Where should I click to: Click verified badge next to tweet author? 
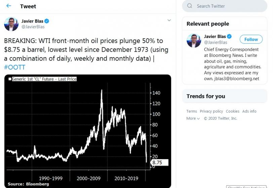tap(47, 21)
